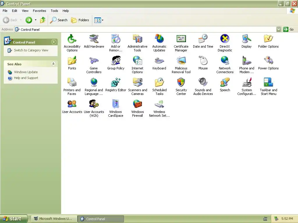Open Windows CardSpace icon
This screenshot has width=298, height=223.
click(116, 108)
